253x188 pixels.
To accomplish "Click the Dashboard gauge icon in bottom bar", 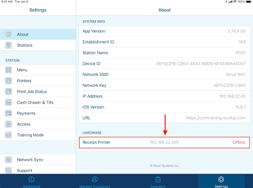I will point(32,179).
